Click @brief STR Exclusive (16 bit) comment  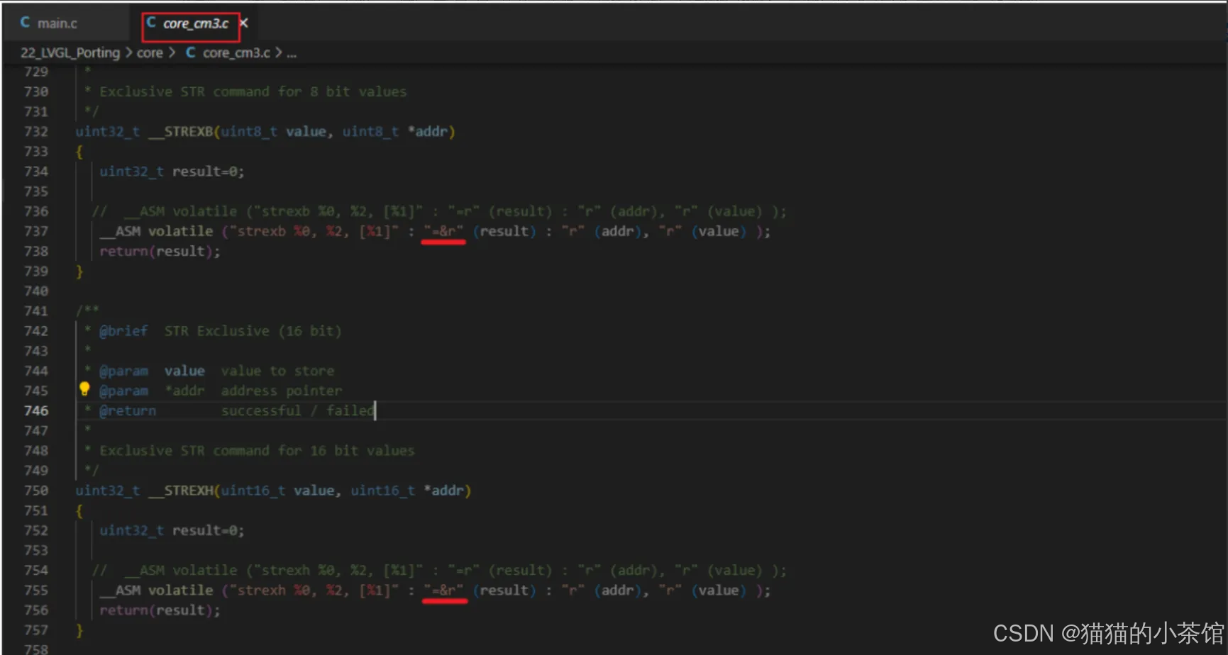(220, 331)
